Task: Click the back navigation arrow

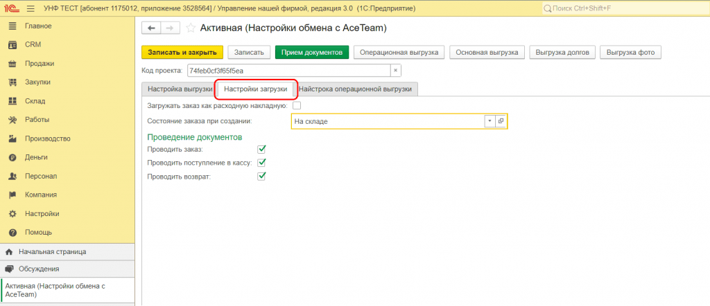Action: tap(151, 28)
